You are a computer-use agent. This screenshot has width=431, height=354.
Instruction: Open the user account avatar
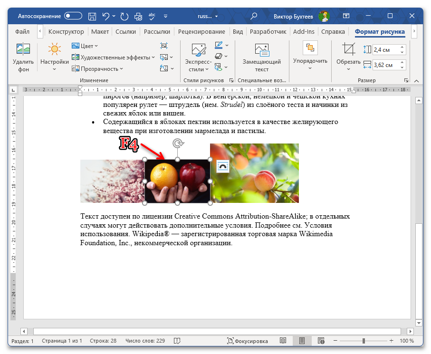pos(324,16)
